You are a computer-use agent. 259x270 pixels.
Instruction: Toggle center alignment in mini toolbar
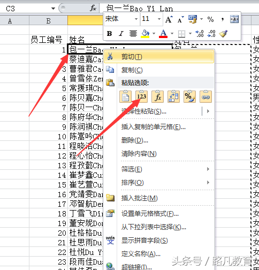pyautogui.click(x=133, y=33)
